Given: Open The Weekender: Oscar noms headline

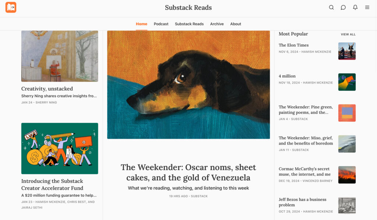Looking at the screenshot, I should pyautogui.click(x=188, y=173).
